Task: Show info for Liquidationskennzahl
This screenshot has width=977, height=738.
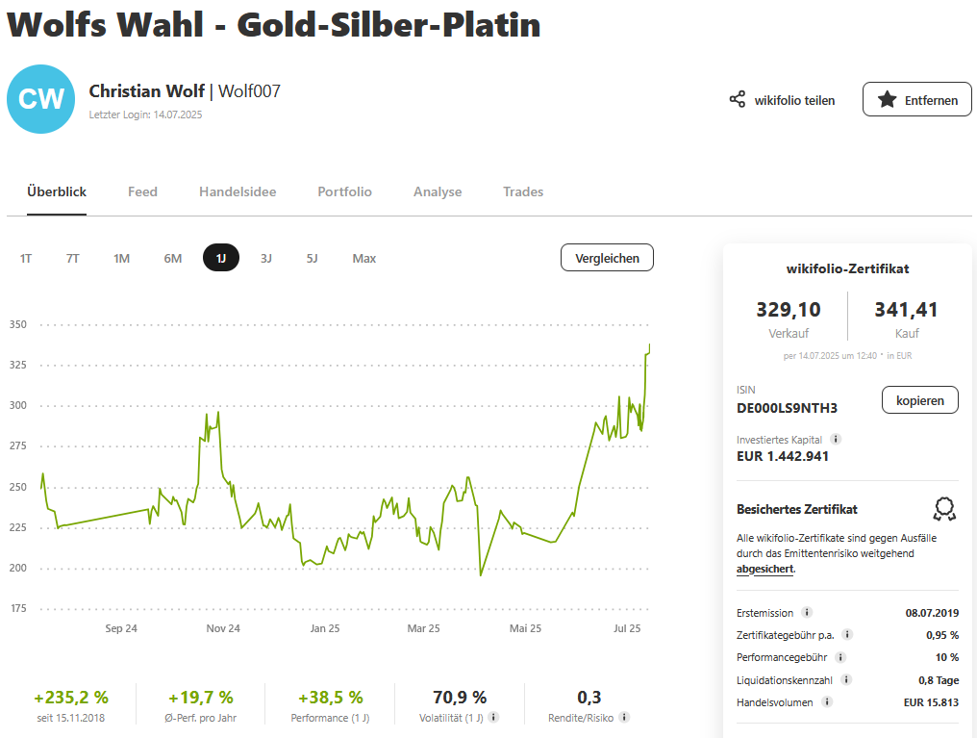Action: (846, 679)
